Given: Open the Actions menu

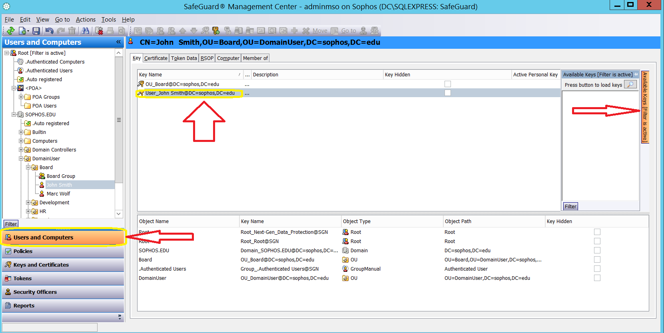Looking at the screenshot, I should (86, 19).
